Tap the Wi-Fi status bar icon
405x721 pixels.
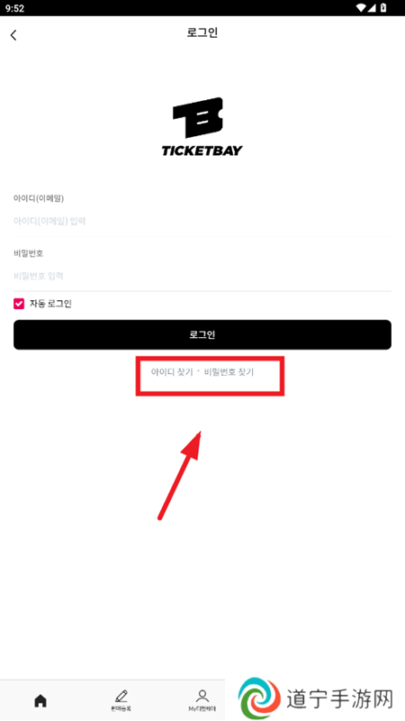click(362, 8)
